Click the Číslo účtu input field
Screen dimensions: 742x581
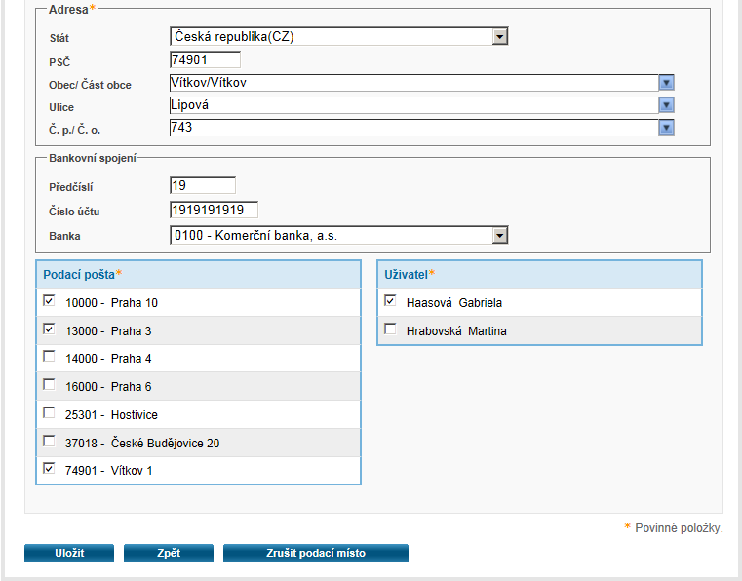tap(213, 211)
